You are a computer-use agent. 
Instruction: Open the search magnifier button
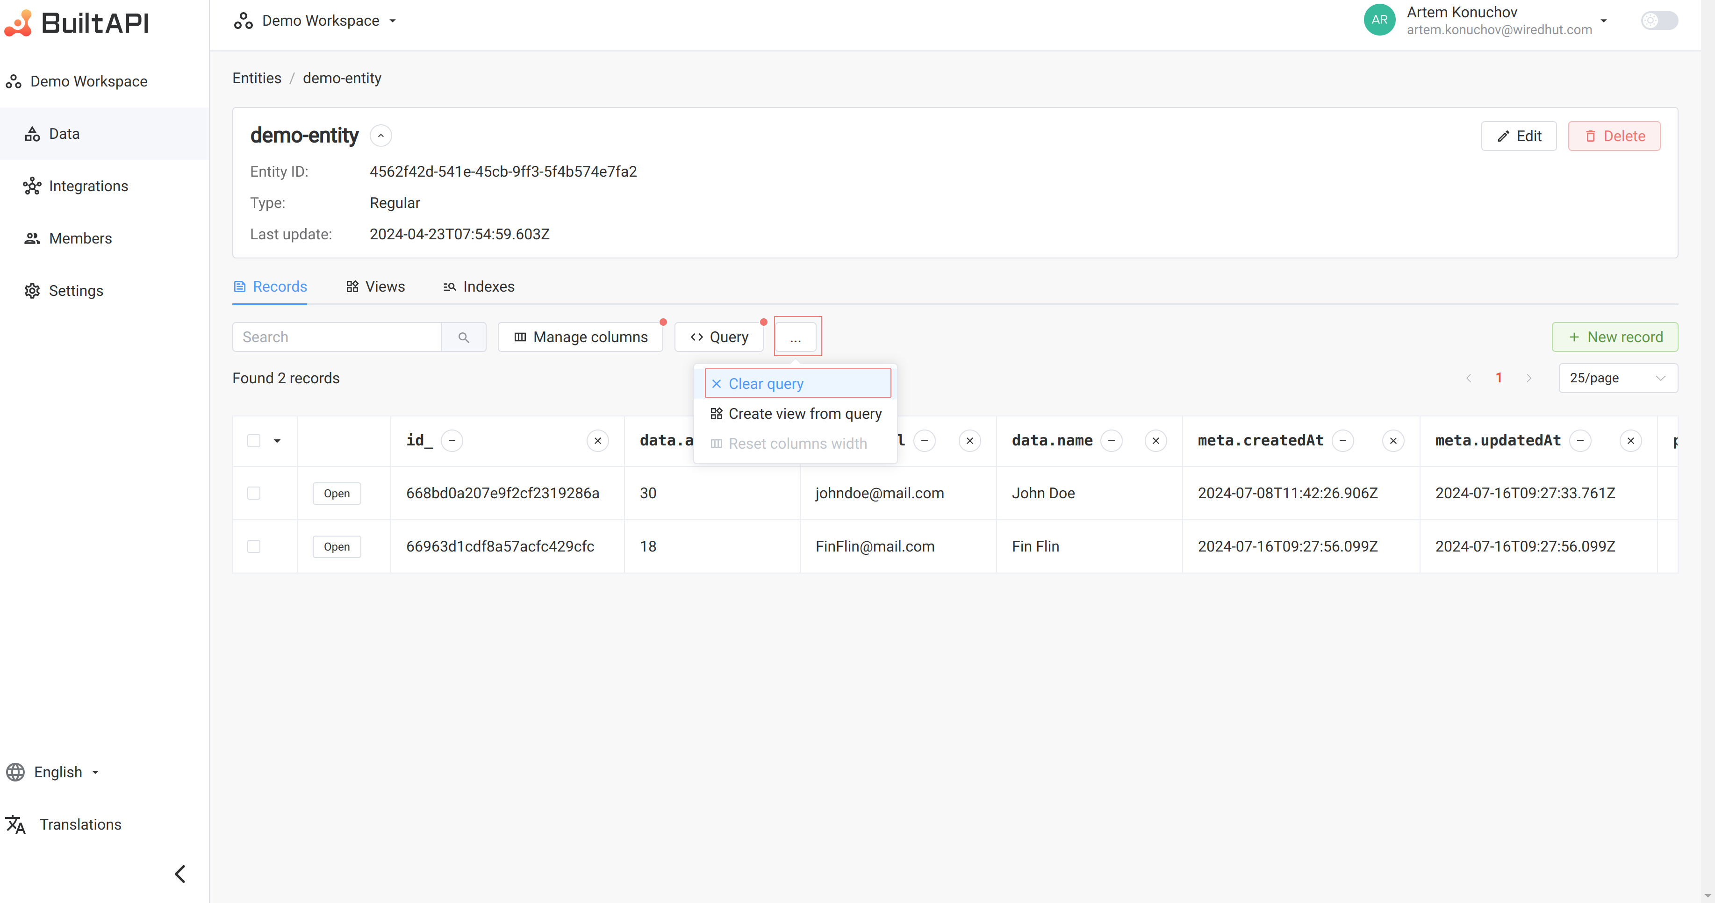(464, 337)
